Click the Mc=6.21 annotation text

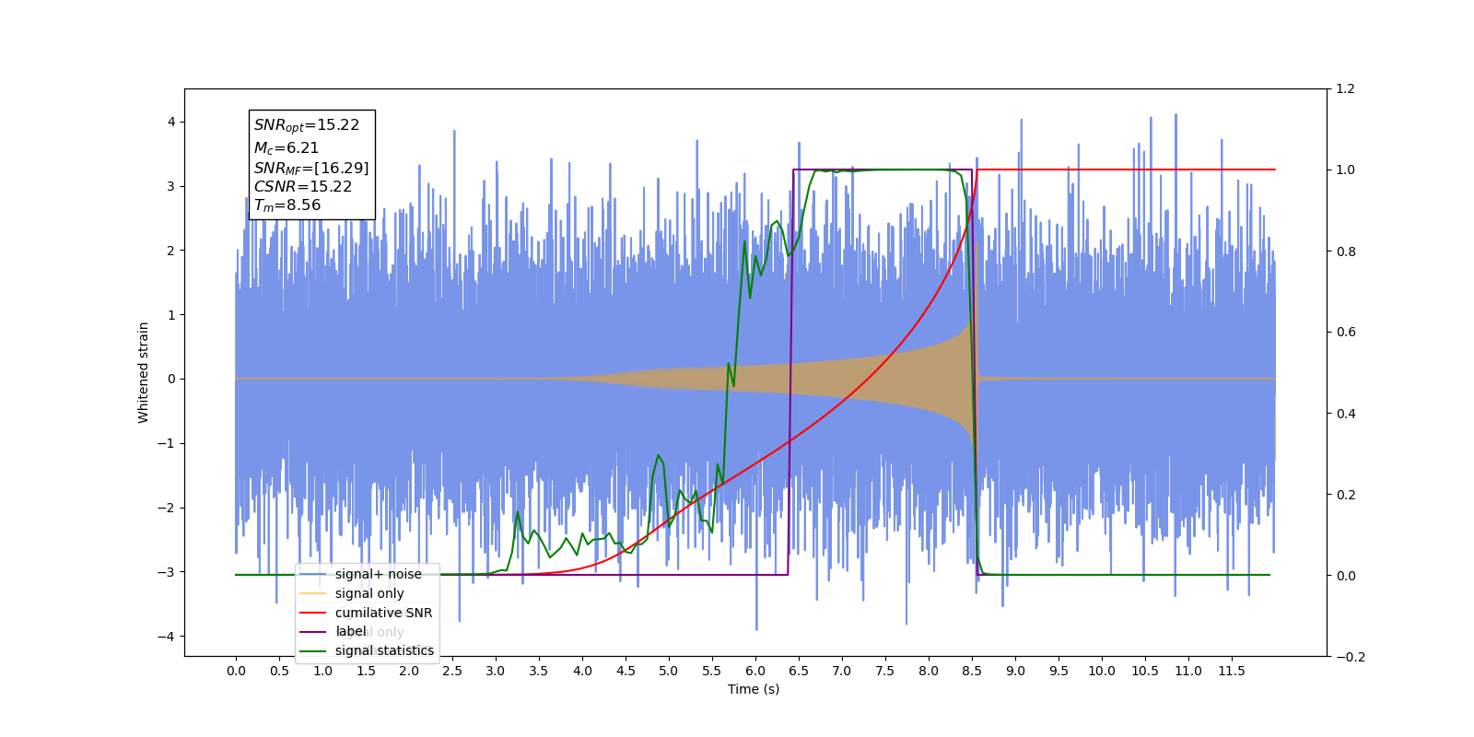click(x=287, y=147)
